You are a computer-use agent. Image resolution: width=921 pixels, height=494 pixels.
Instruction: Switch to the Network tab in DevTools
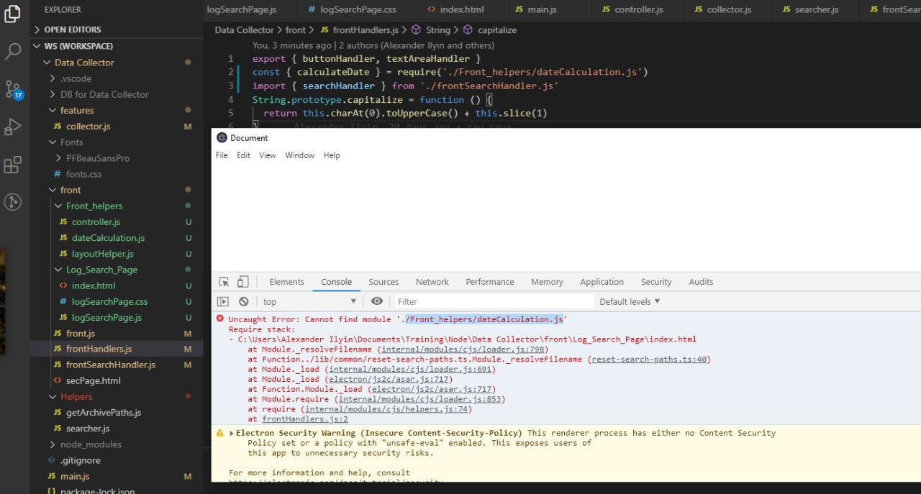tap(432, 282)
